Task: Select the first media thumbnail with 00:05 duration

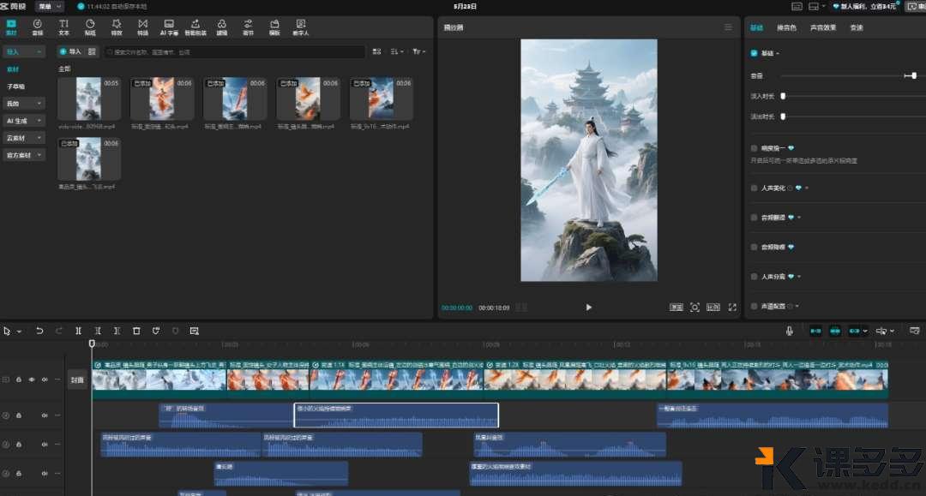Action: coord(89,99)
